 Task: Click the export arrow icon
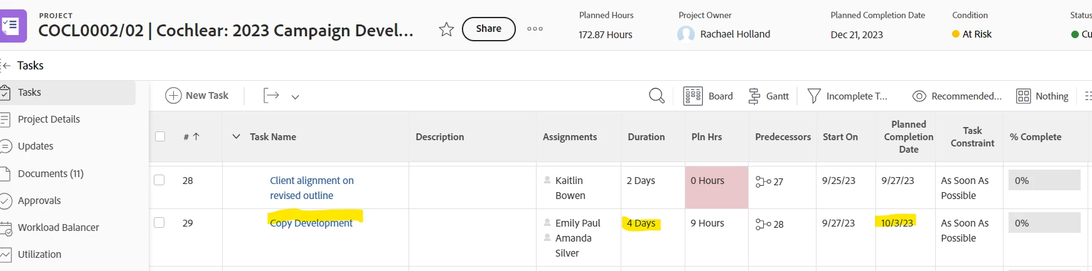[x=271, y=96]
